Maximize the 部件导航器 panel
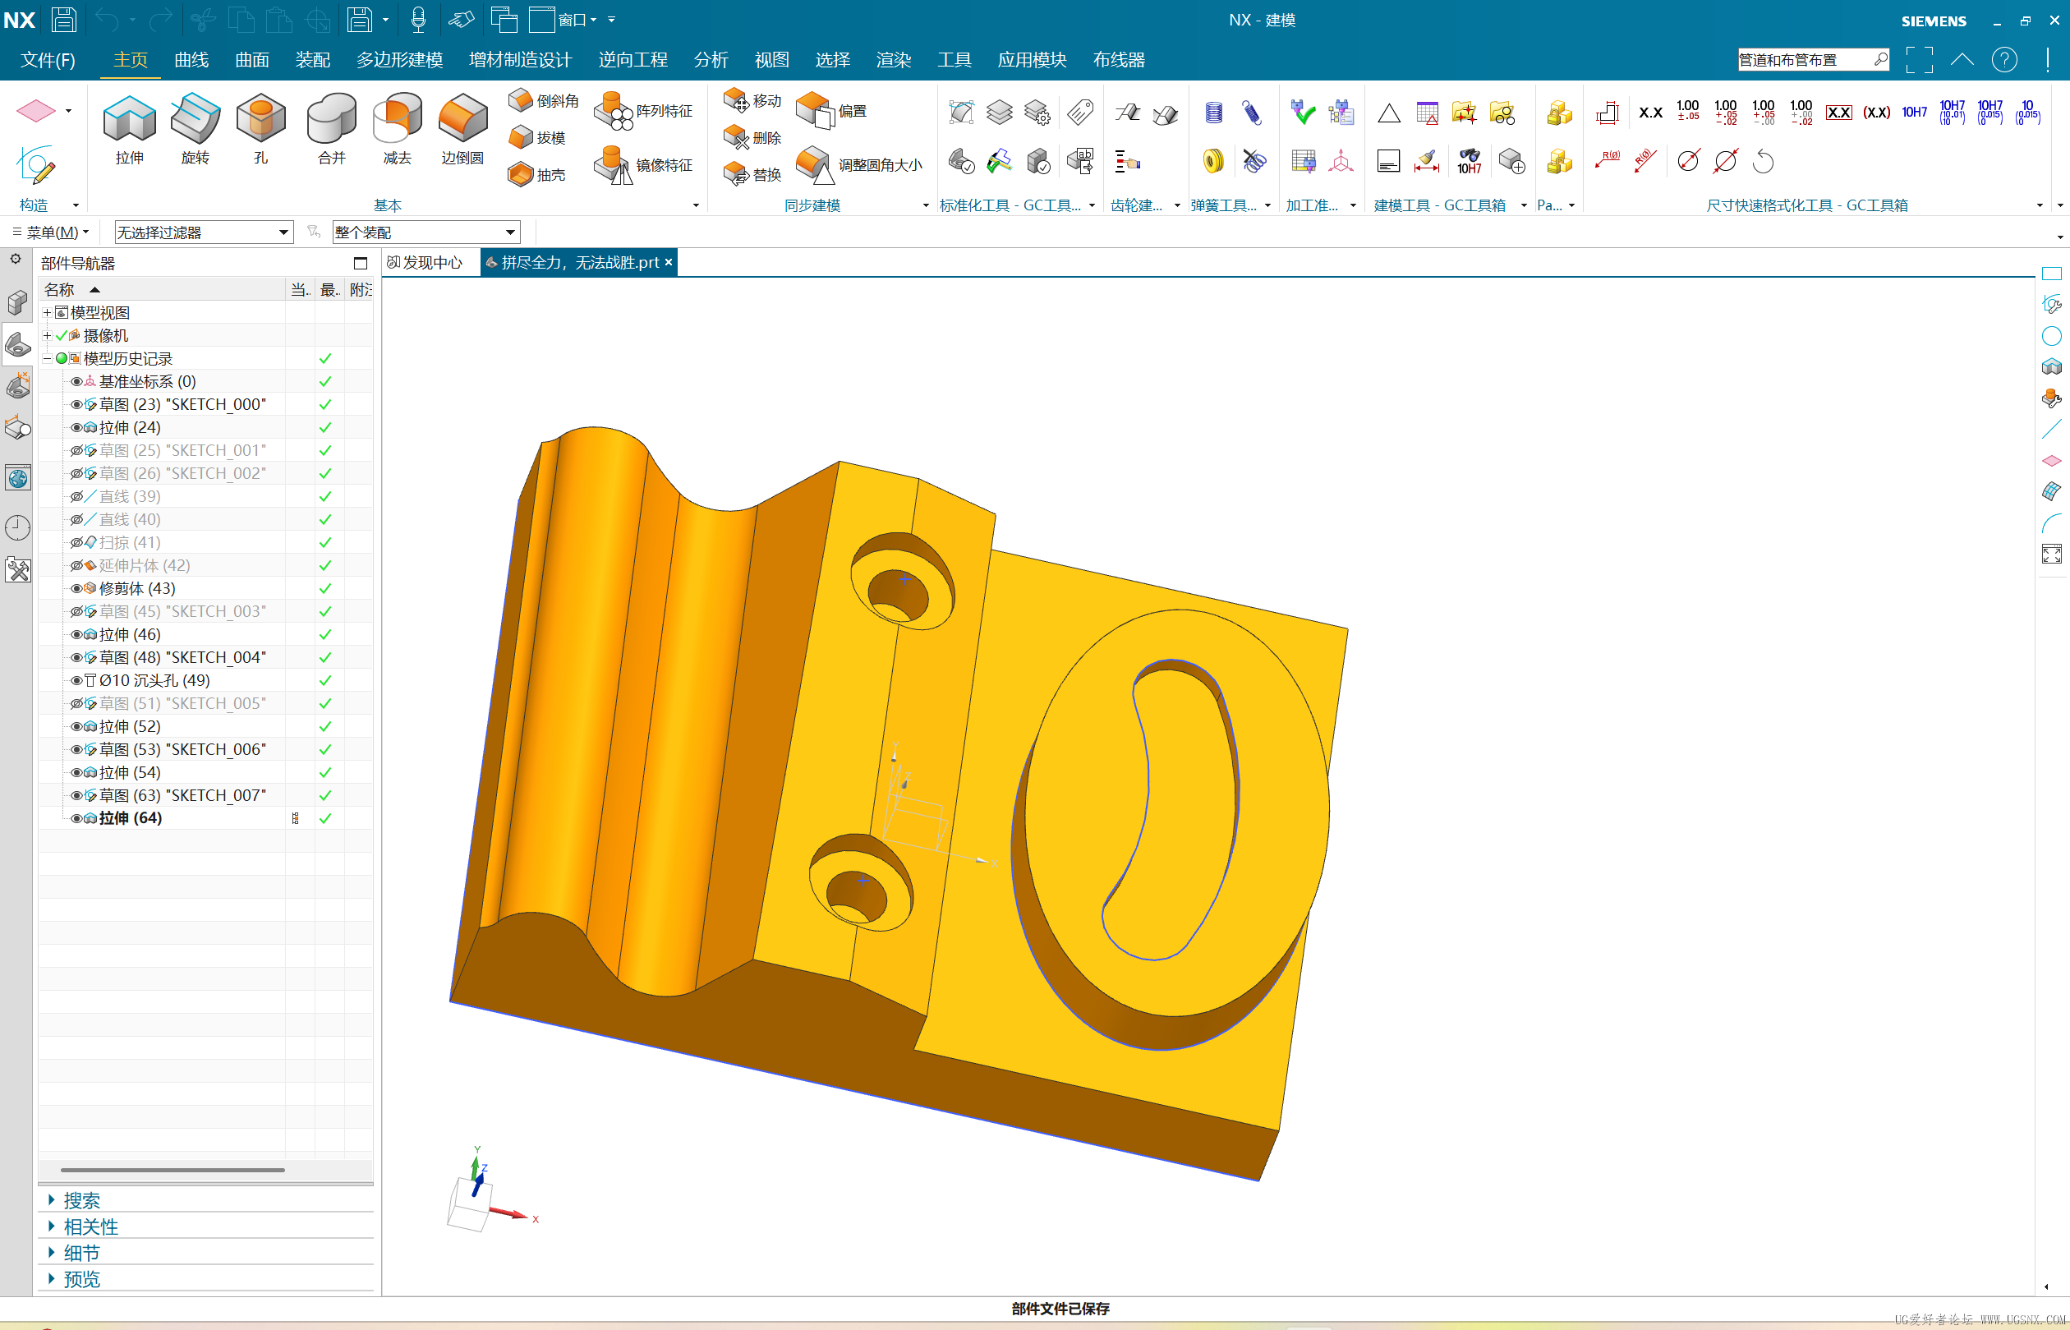Viewport: 2070px width, 1330px height. tap(360, 264)
